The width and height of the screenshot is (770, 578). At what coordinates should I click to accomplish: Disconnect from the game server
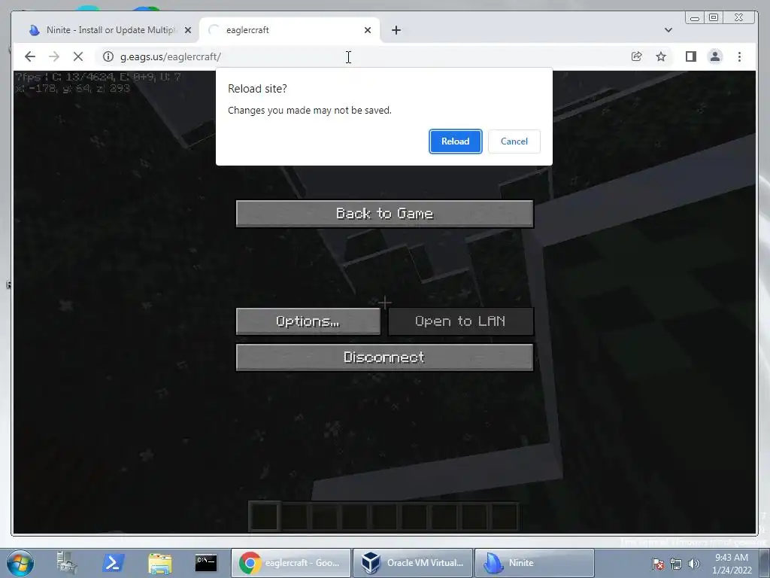pos(384,357)
